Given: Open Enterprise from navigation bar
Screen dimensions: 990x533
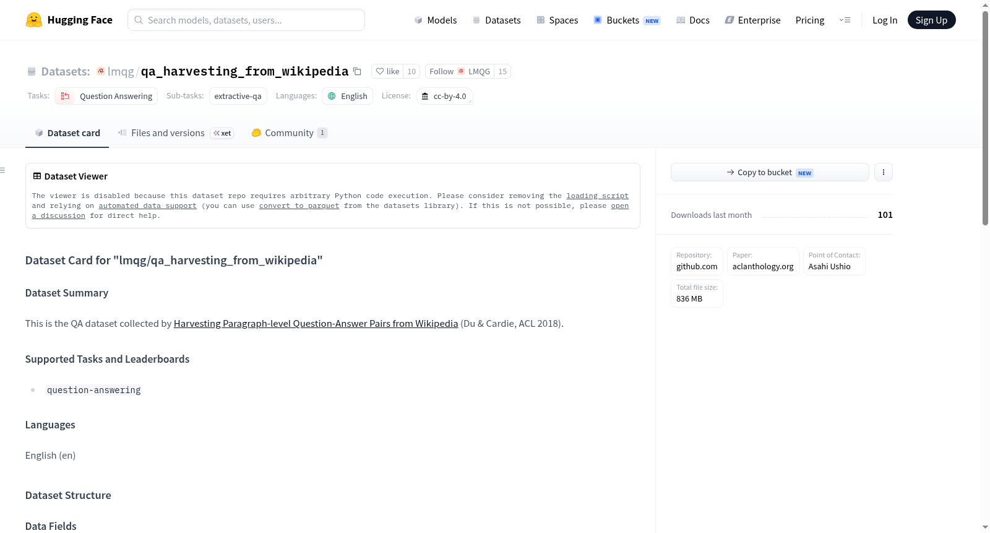Looking at the screenshot, I should (x=752, y=20).
